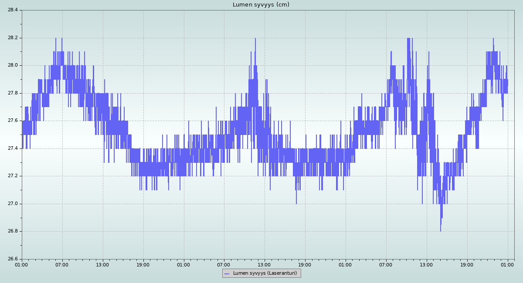Click the rightmost 01:00 x-axis time label
This screenshot has width=523, height=283.
[508, 264]
